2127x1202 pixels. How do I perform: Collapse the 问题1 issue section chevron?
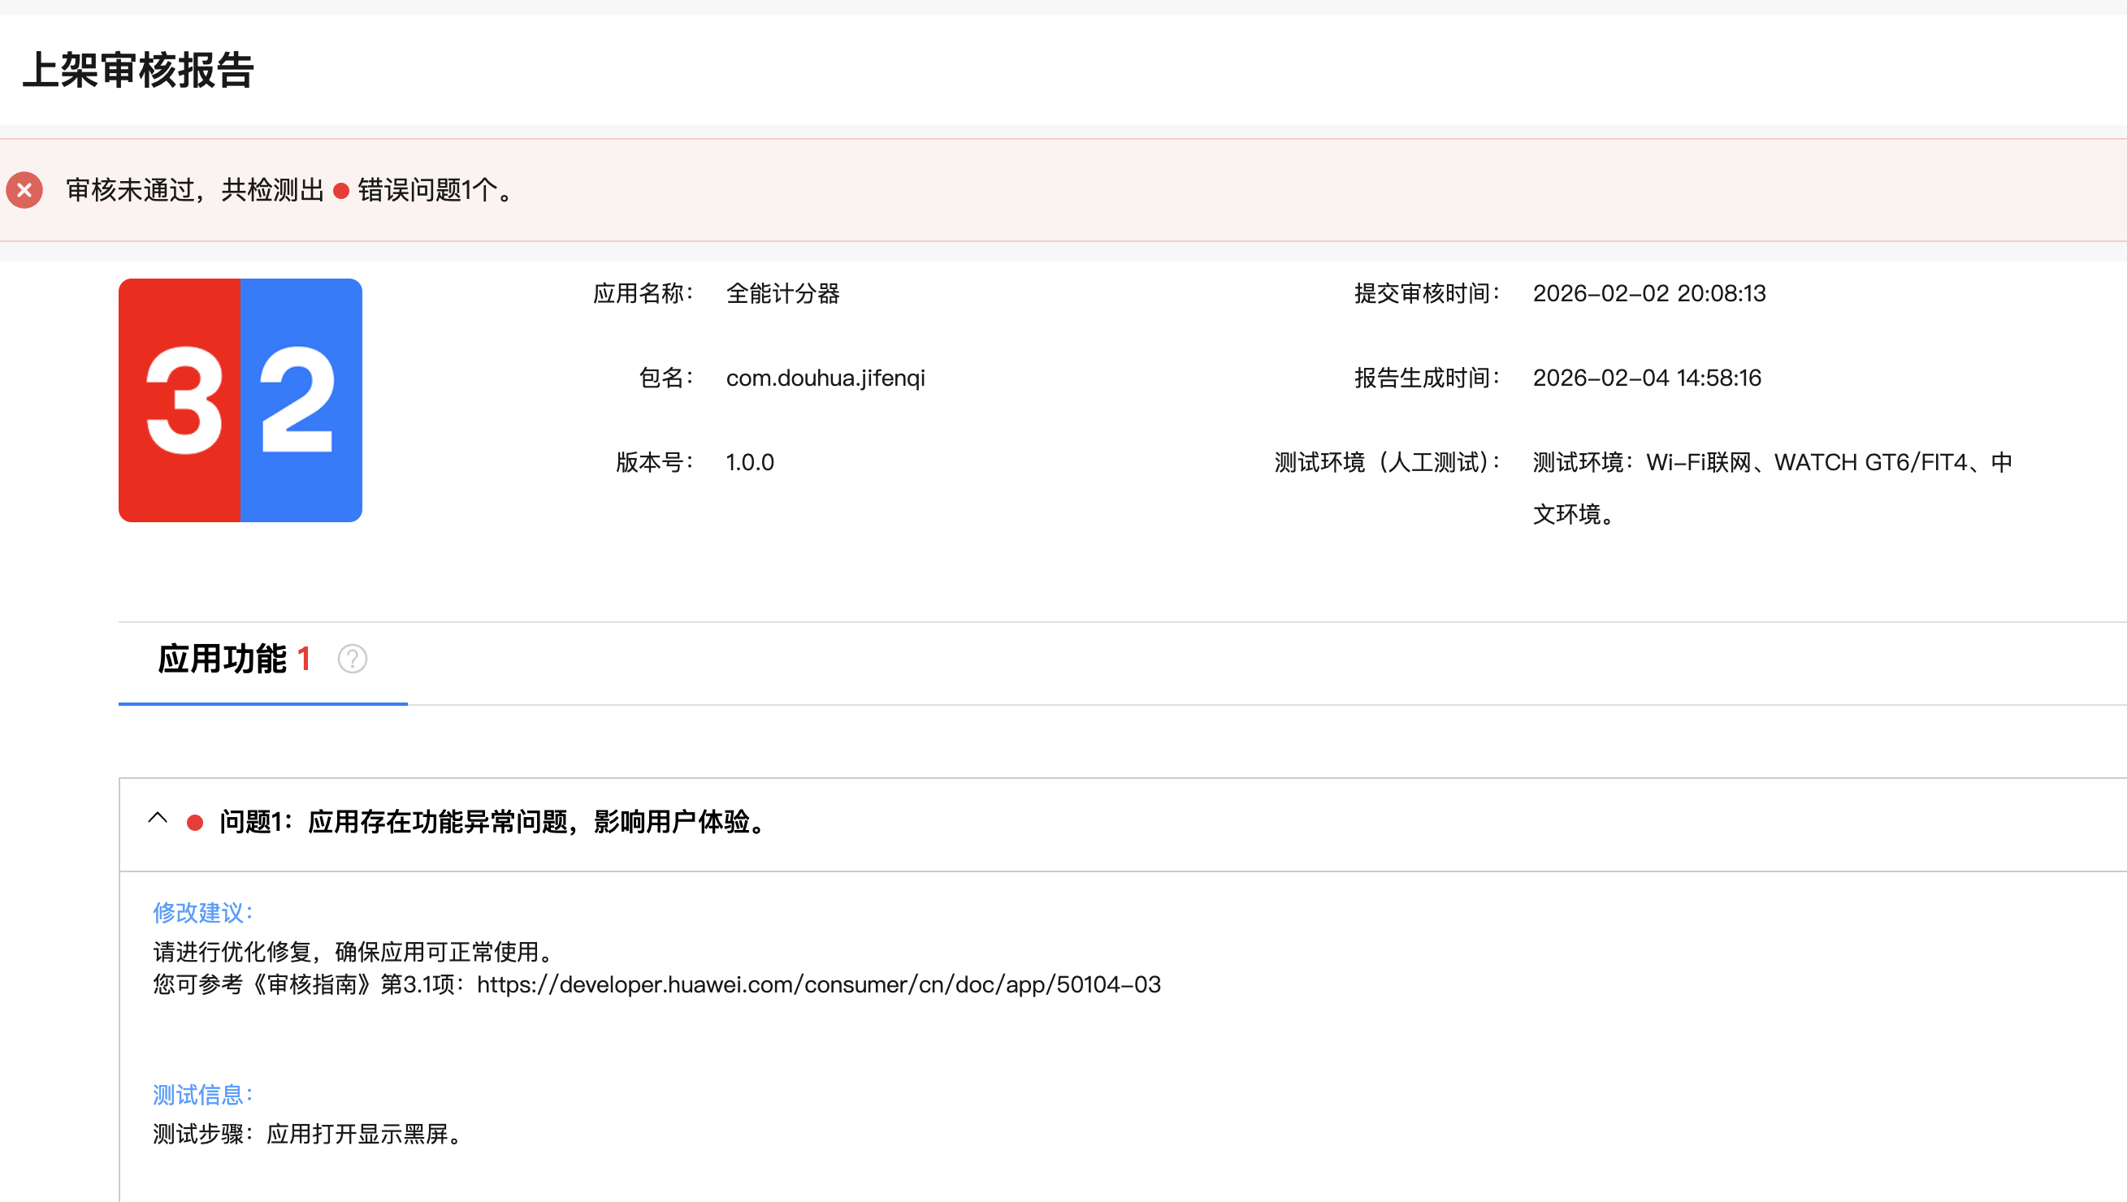(158, 819)
